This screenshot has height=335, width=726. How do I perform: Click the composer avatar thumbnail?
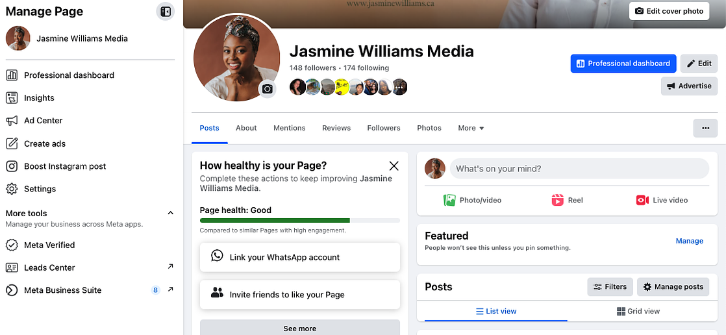pyautogui.click(x=435, y=168)
